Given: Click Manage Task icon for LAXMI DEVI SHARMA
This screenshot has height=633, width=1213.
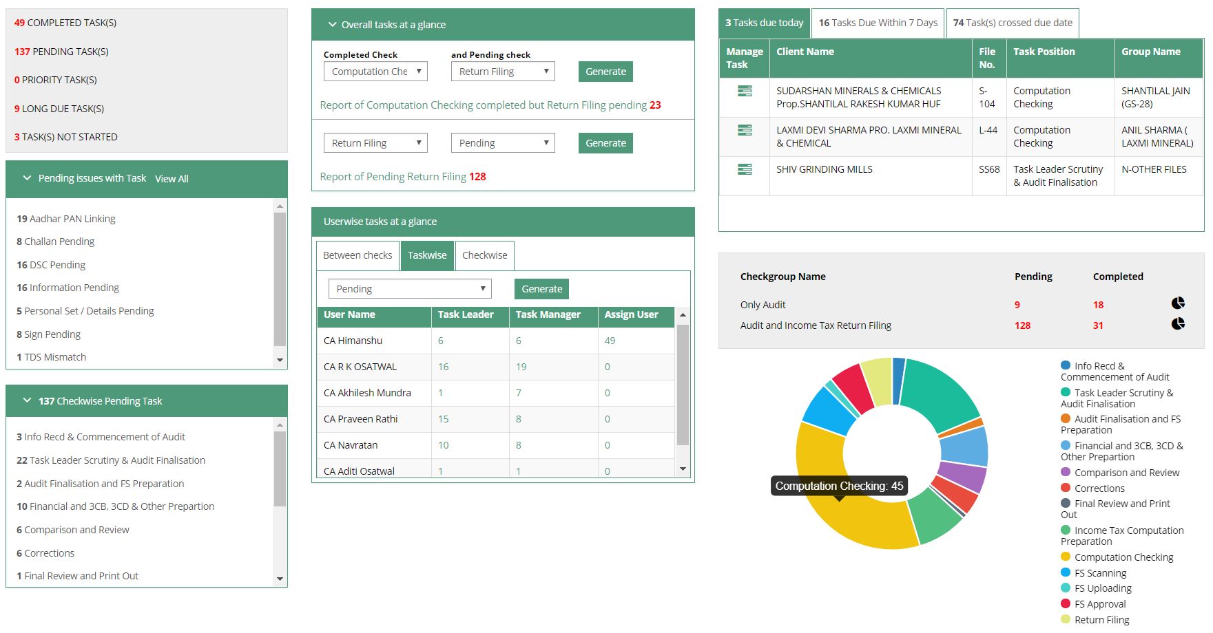Looking at the screenshot, I should pos(744,130).
